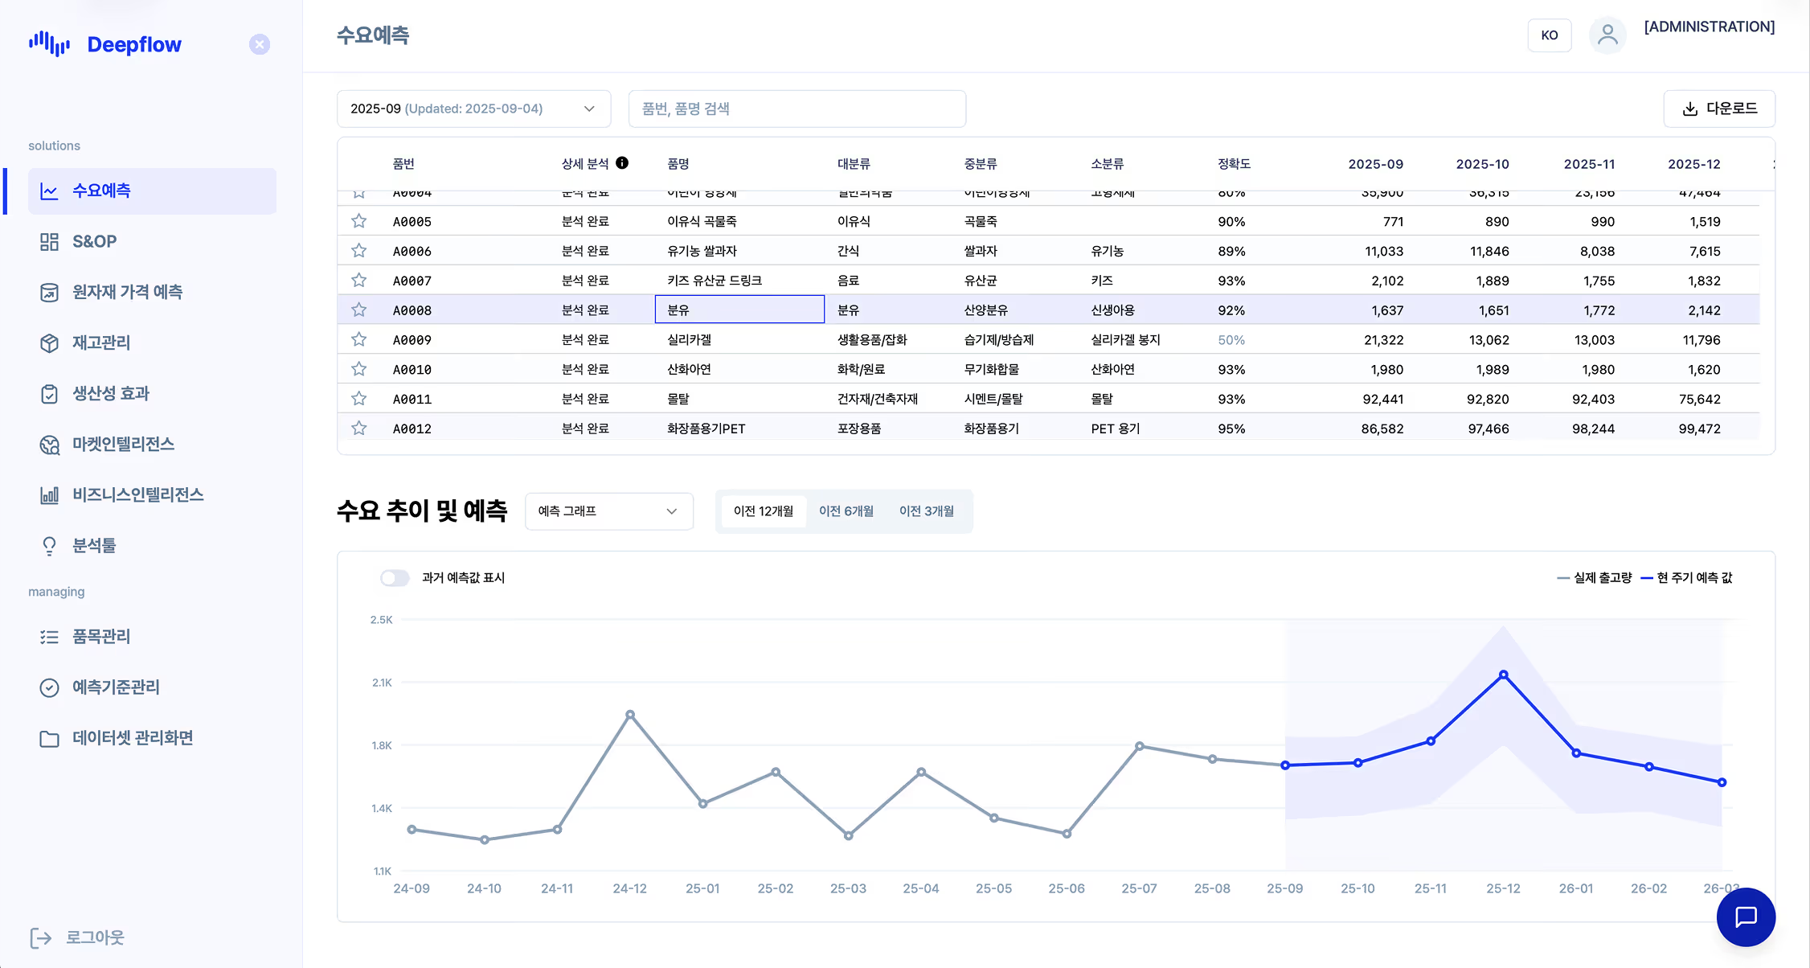Click the 화장품용기PET product name
The height and width of the screenshot is (968, 1810).
point(706,429)
